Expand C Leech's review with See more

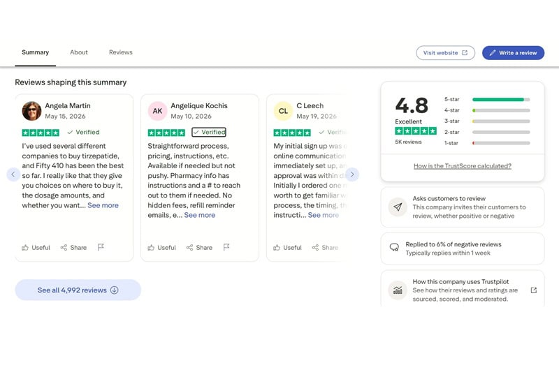pyautogui.click(x=324, y=215)
